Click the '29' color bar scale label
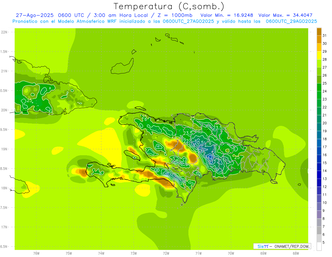 [325, 52]
